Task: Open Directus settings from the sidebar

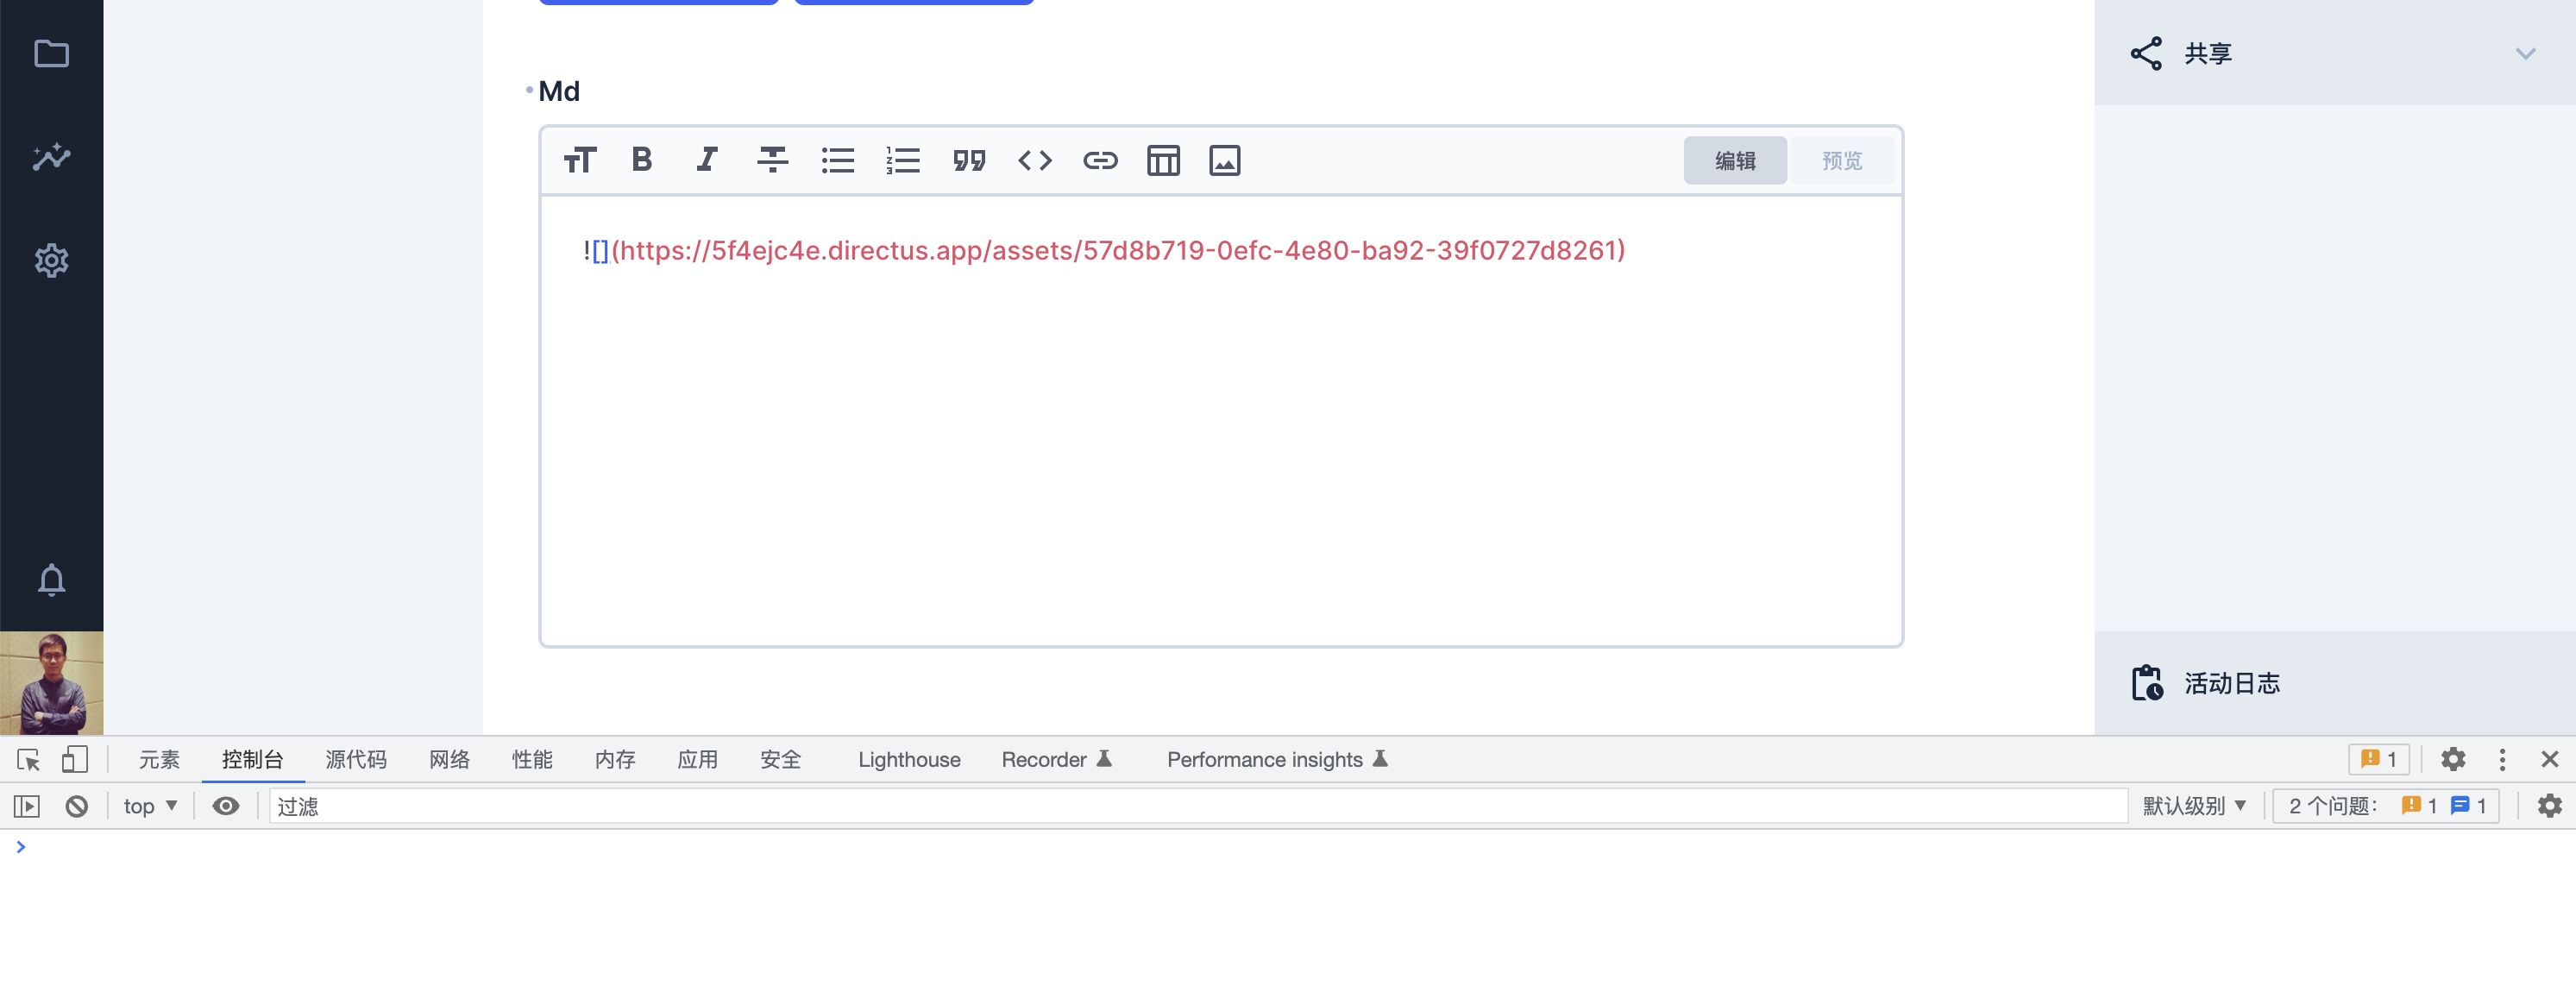Action: point(51,260)
